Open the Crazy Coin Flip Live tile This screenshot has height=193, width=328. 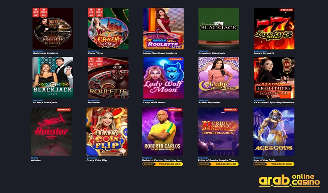[x=107, y=132]
